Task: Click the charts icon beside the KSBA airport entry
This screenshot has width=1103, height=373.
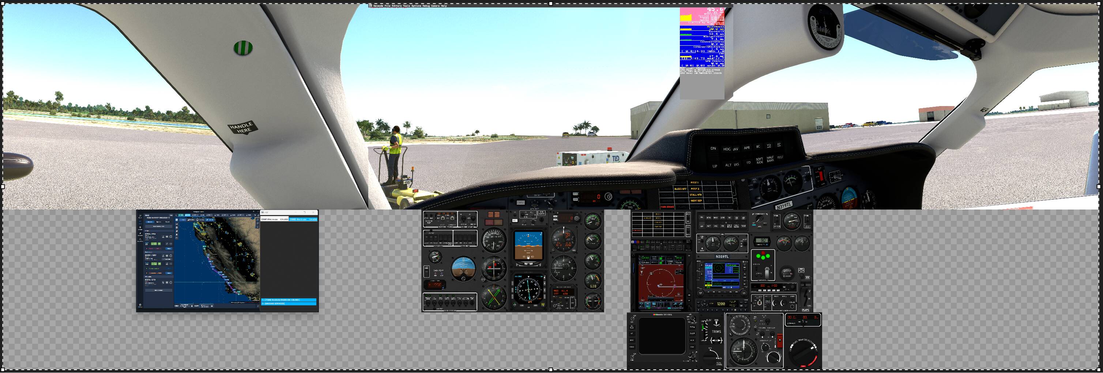Action: tap(167, 237)
